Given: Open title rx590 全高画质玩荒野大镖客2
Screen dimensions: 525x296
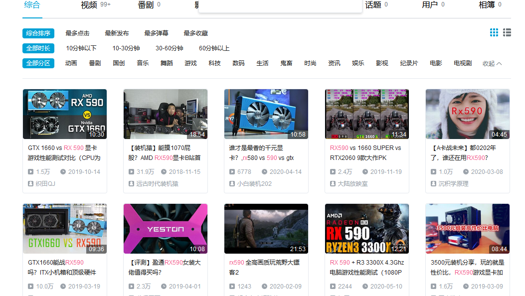Looking at the screenshot, I should 265,268.
